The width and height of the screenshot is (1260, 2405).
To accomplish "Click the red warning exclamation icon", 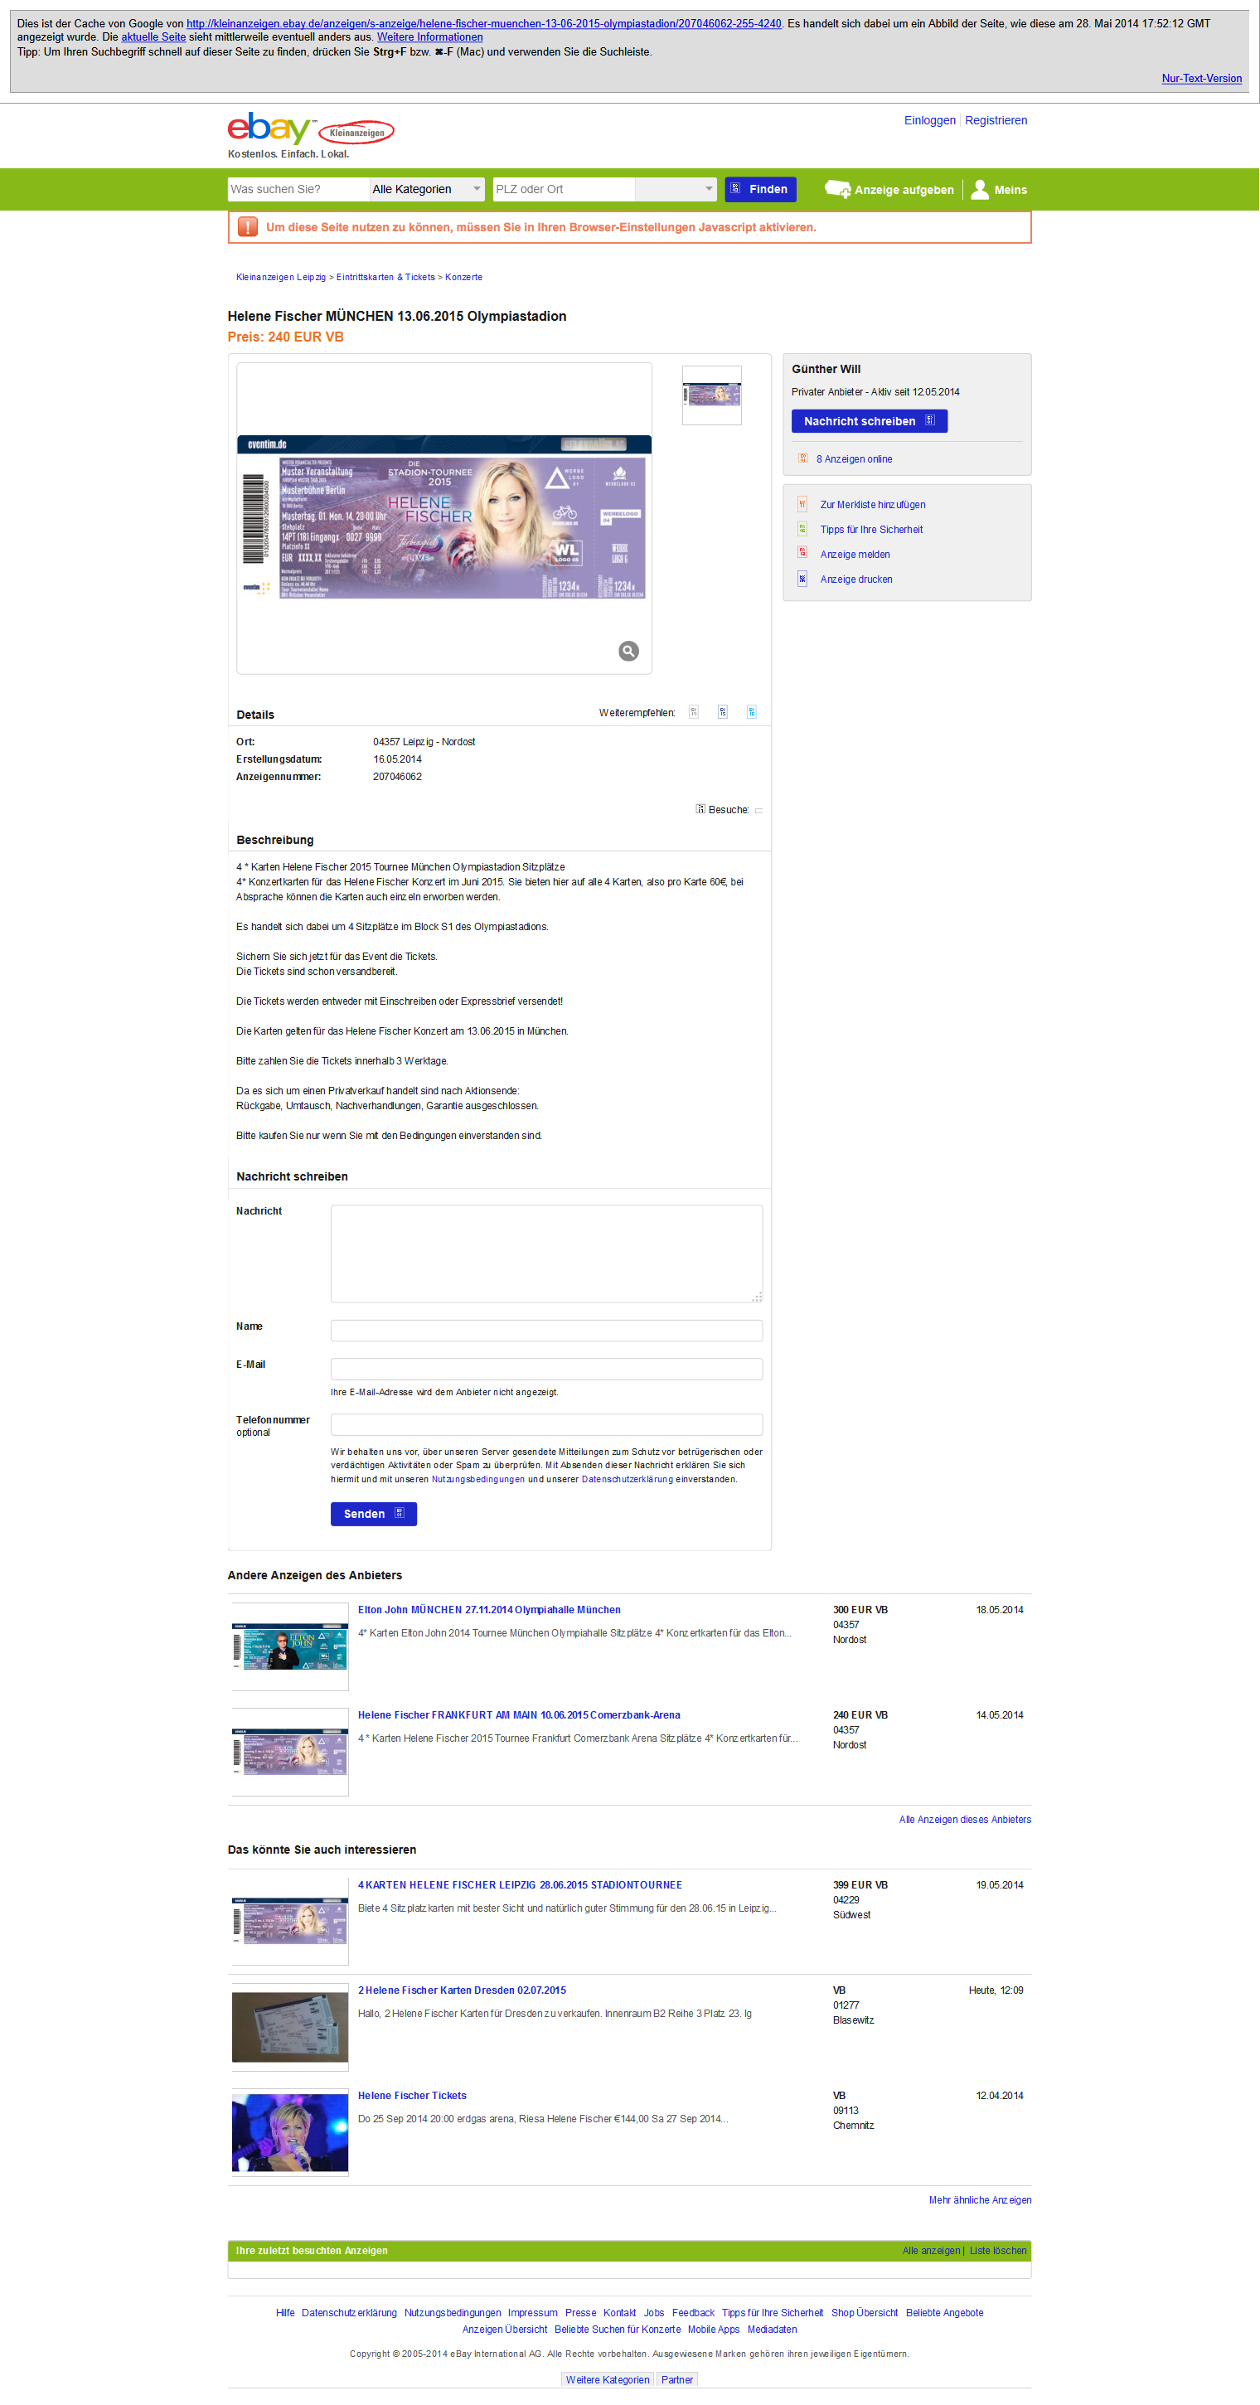I will coord(247,227).
